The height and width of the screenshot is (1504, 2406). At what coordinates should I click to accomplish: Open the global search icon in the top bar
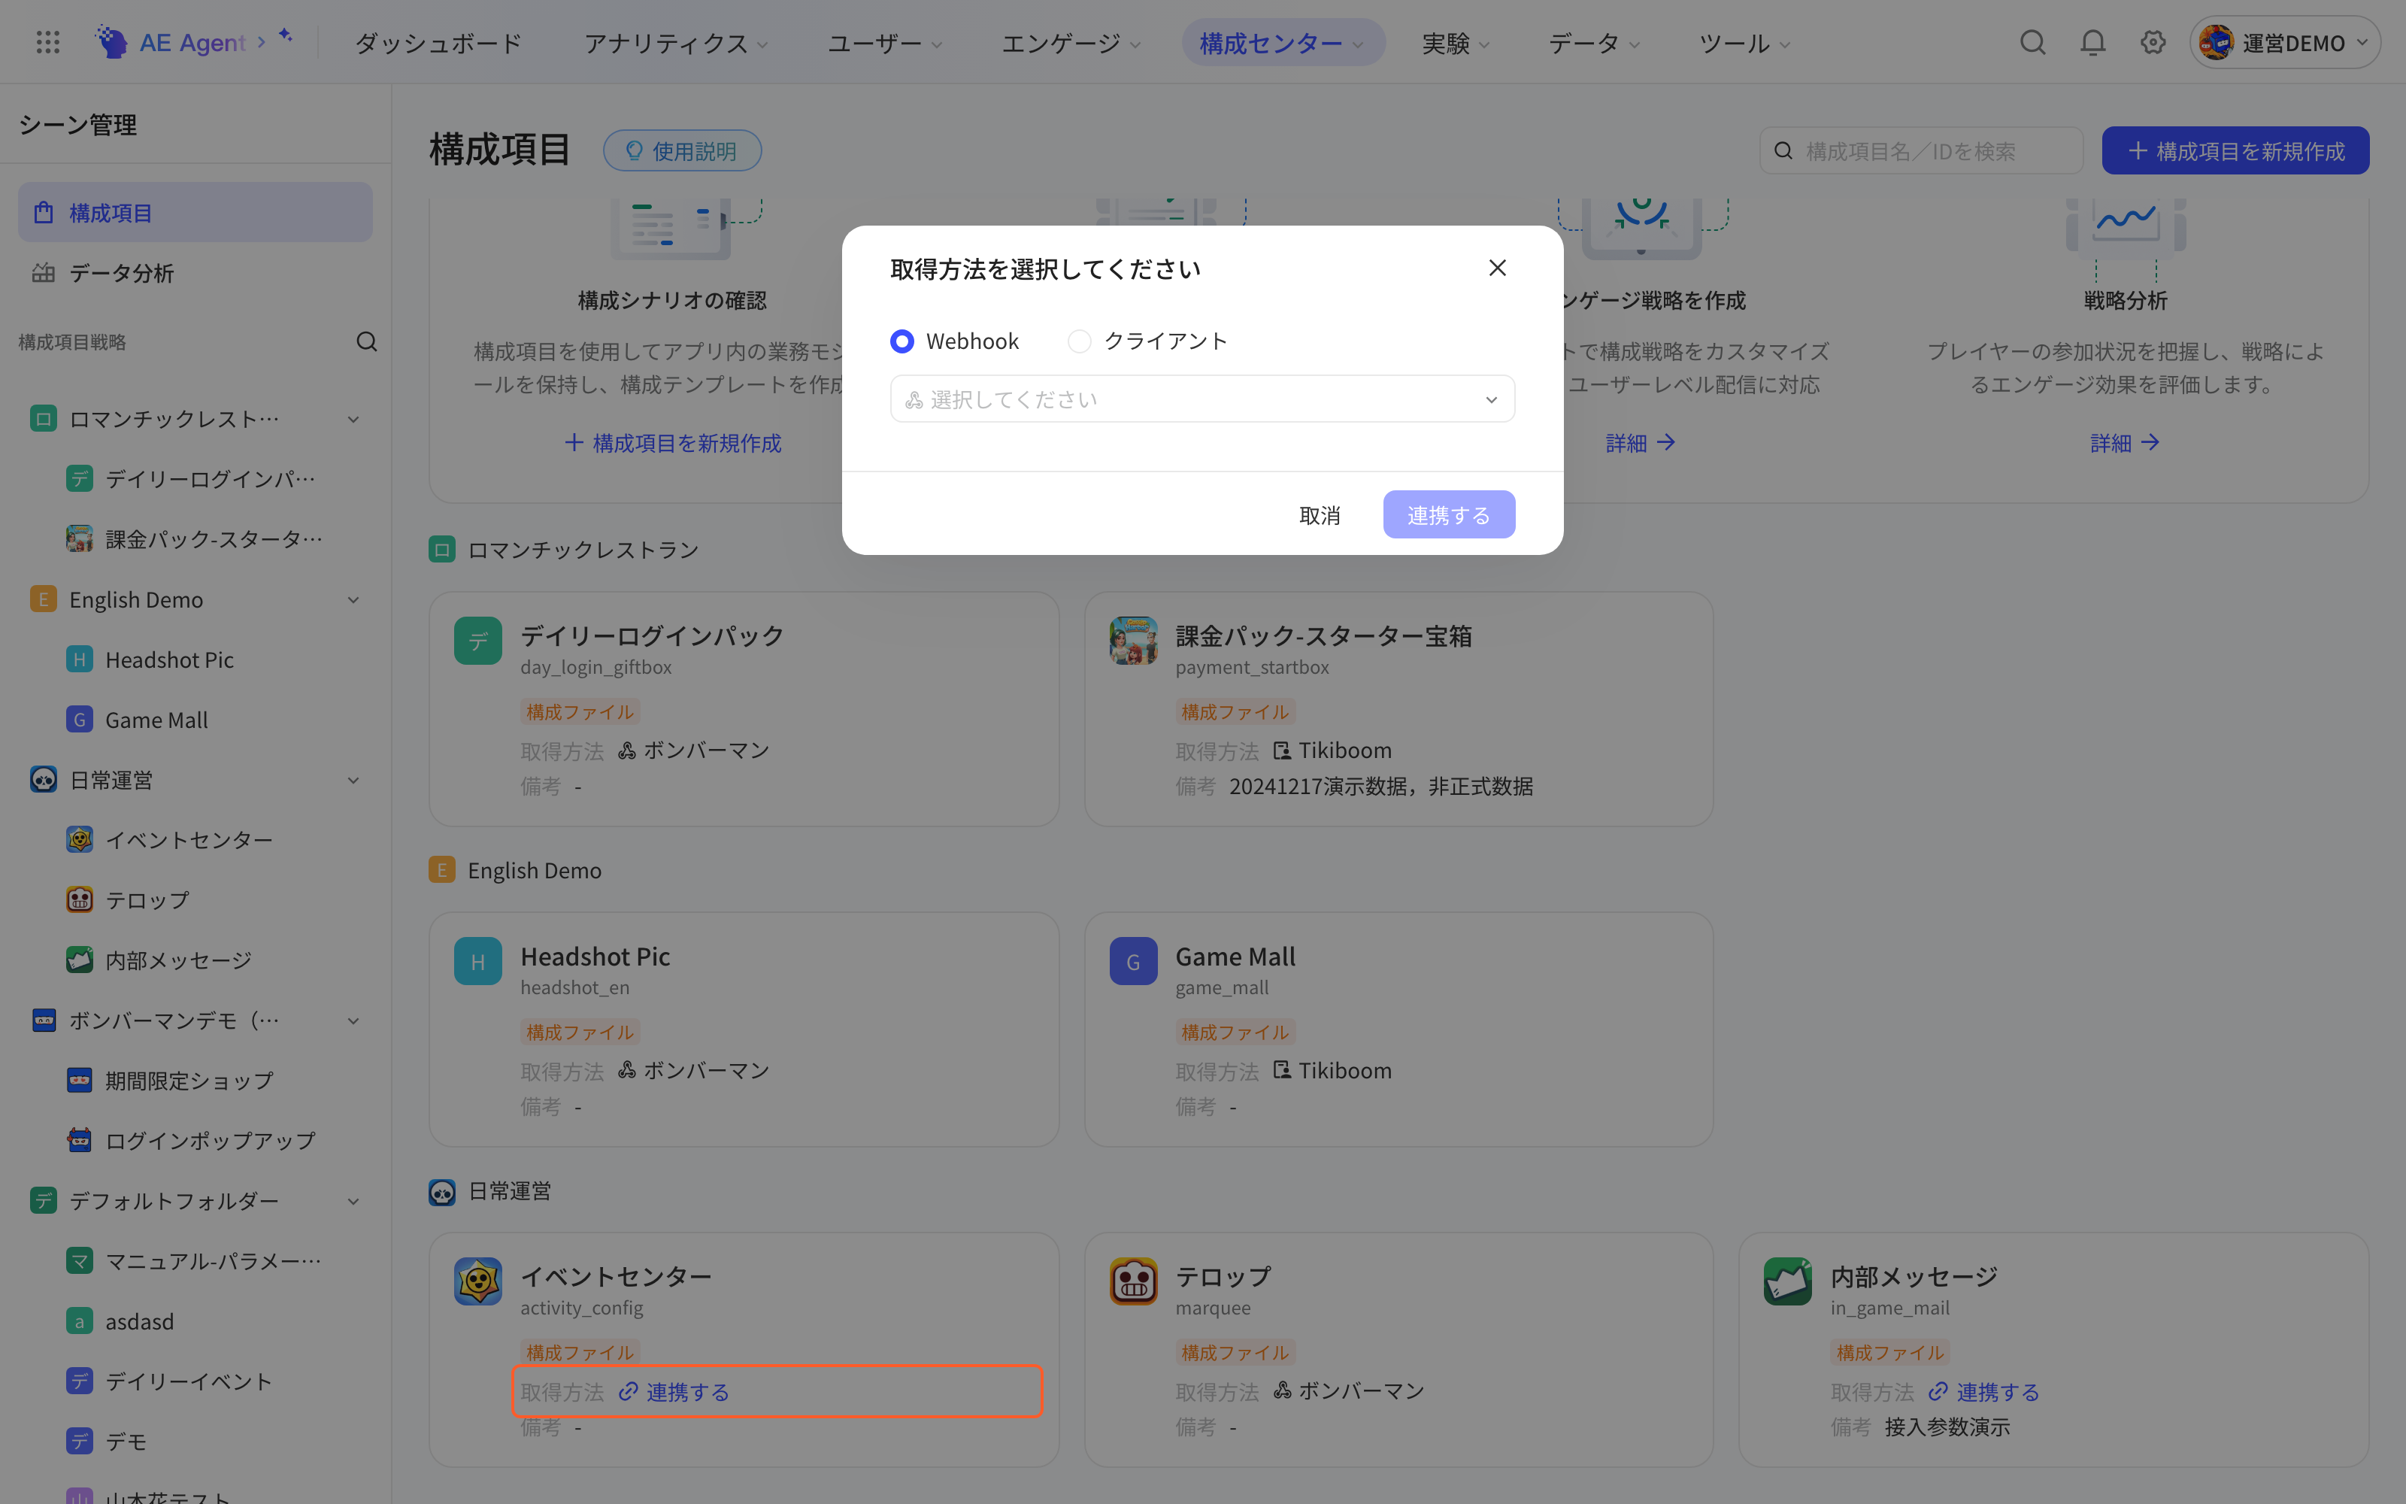point(2032,42)
